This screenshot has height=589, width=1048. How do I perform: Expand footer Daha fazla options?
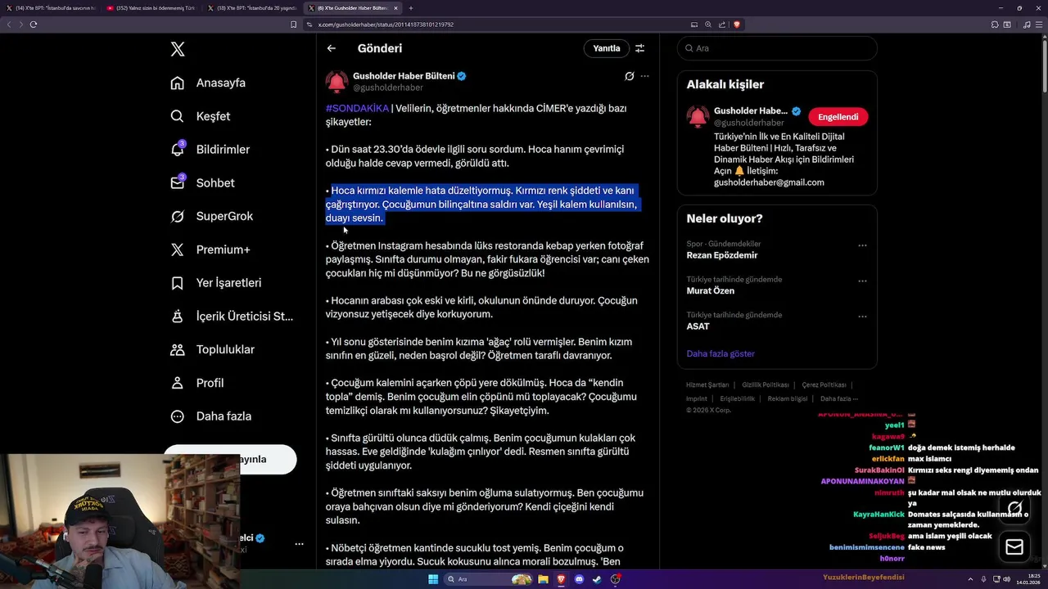click(839, 398)
